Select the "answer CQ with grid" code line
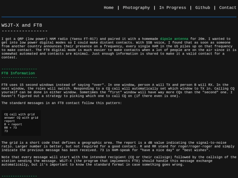Viewport: 238px width, 178px height. [21, 118]
